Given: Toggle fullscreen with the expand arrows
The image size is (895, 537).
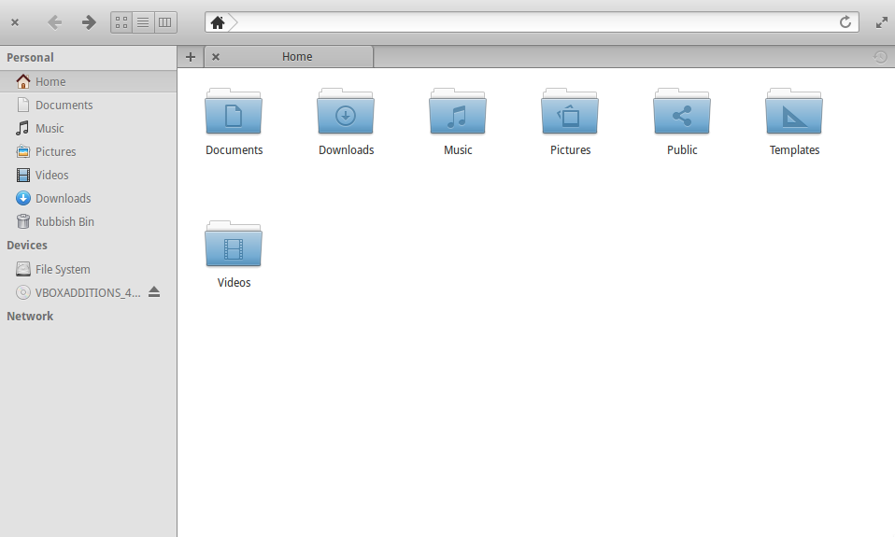Looking at the screenshot, I should [x=882, y=22].
